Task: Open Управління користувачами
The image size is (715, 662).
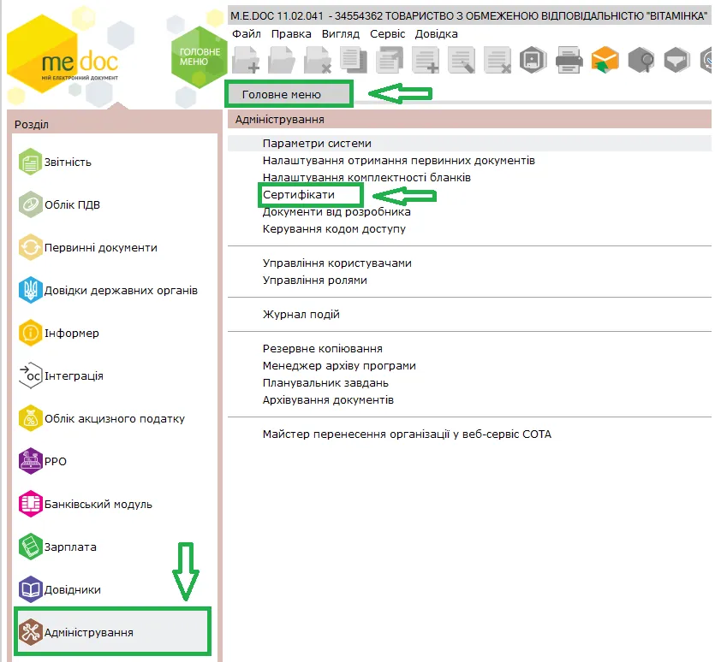Action: point(337,263)
